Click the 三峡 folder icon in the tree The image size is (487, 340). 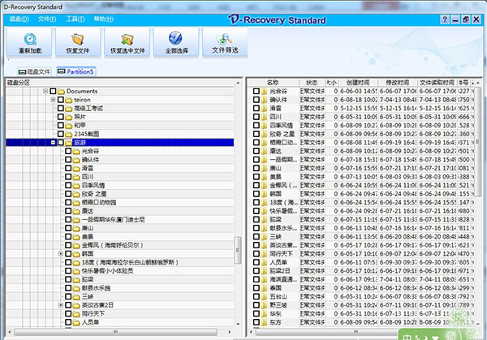point(76,296)
